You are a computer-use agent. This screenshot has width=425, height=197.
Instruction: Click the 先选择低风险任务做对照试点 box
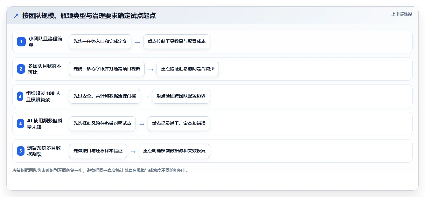click(x=102, y=124)
